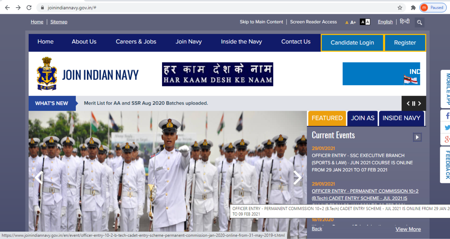Viewport: 450px width, 239px height.
Task: Select the dark contrast A swatch
Action: pos(362,22)
